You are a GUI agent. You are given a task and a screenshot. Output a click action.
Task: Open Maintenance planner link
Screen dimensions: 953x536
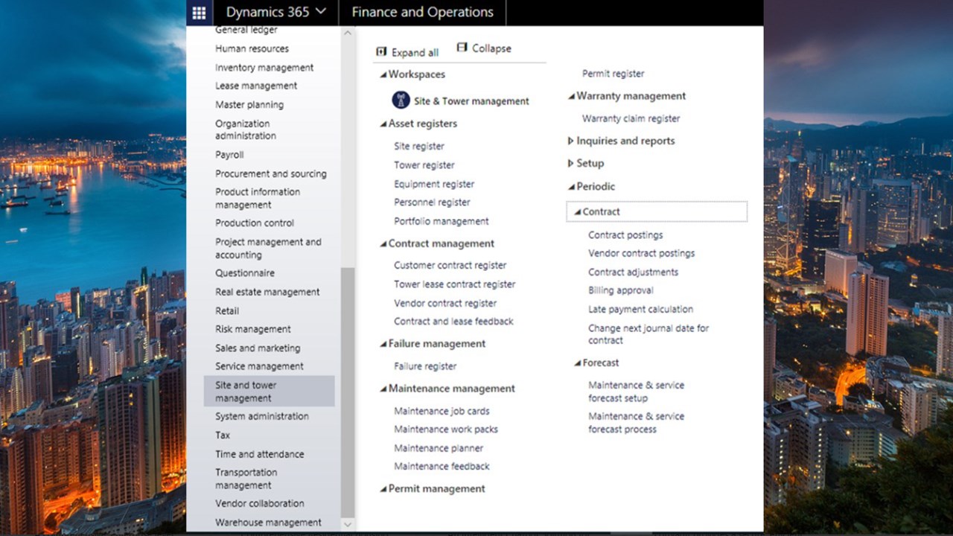(439, 448)
